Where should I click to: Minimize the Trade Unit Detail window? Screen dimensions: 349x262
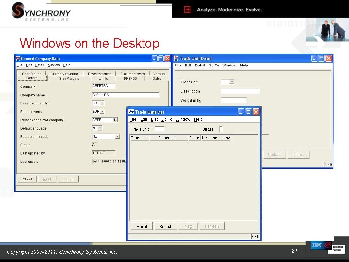click(314, 59)
